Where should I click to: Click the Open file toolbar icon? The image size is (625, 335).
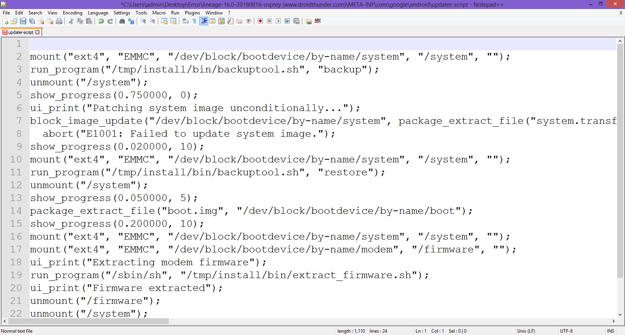14,21
